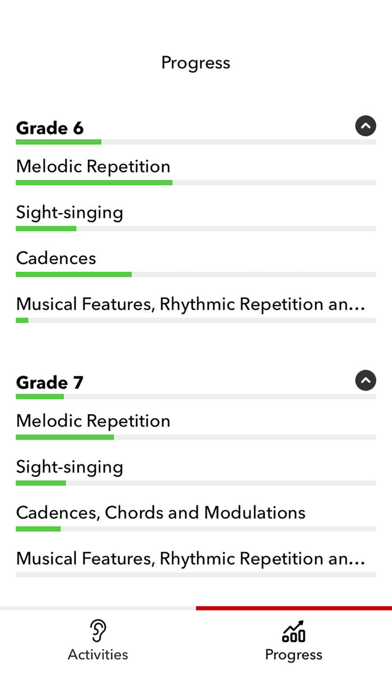Tap the bar-graph icon above Progress label
The image size is (392, 696).
(293, 631)
